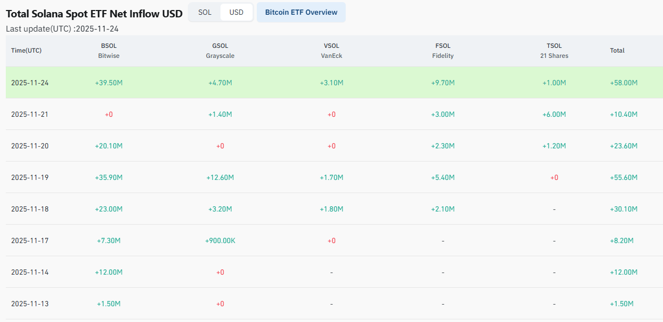Click the FSOL Fidelity column header

443,51
